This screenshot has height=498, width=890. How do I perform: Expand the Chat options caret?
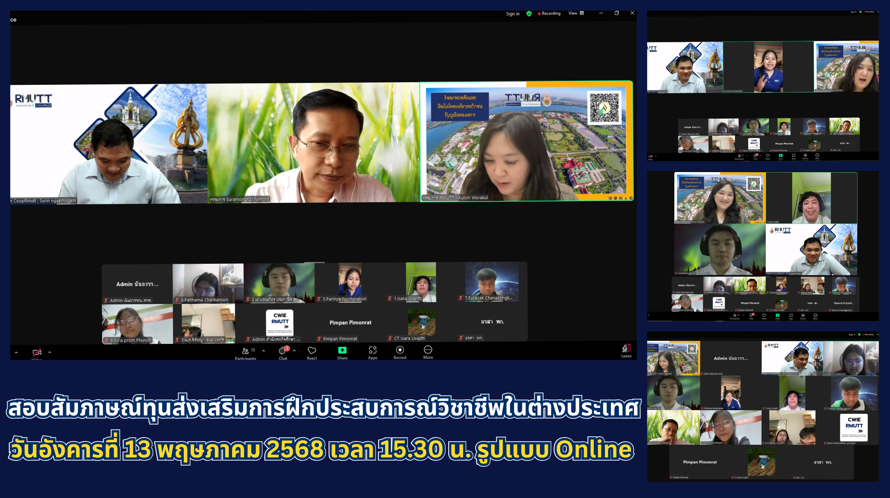294,351
